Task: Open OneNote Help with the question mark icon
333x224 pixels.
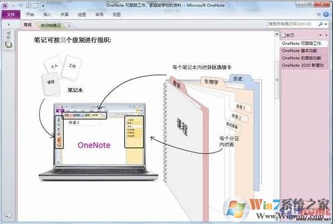Action: coord(326,14)
